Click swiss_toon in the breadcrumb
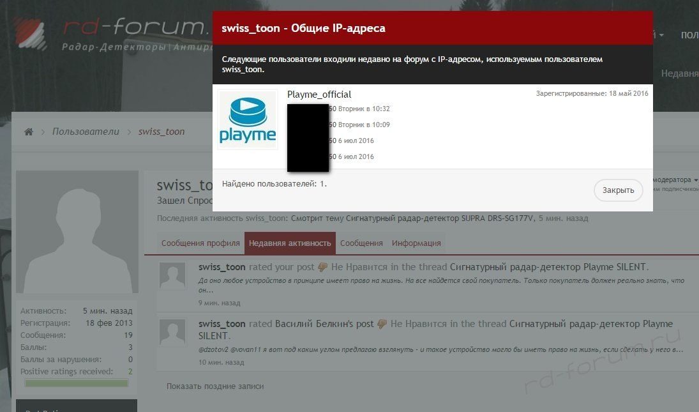 click(162, 132)
